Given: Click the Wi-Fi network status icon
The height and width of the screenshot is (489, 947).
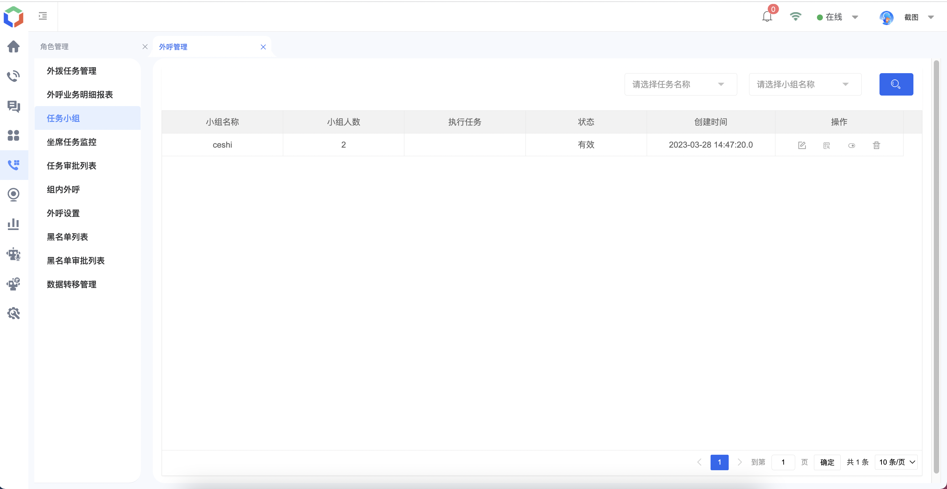Looking at the screenshot, I should click(796, 16).
